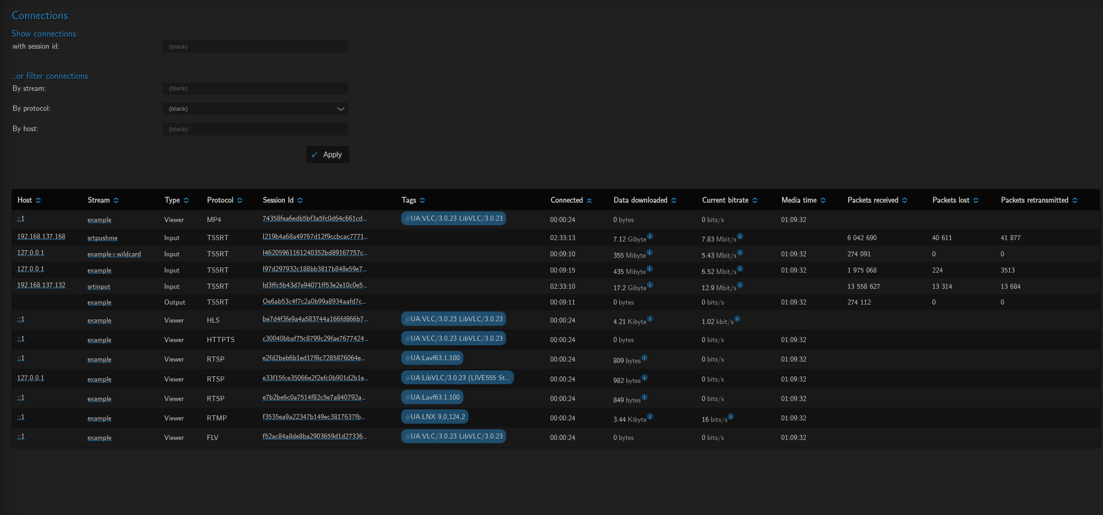Sort by Connected column arrow
The height and width of the screenshot is (515, 1103).
pos(590,200)
